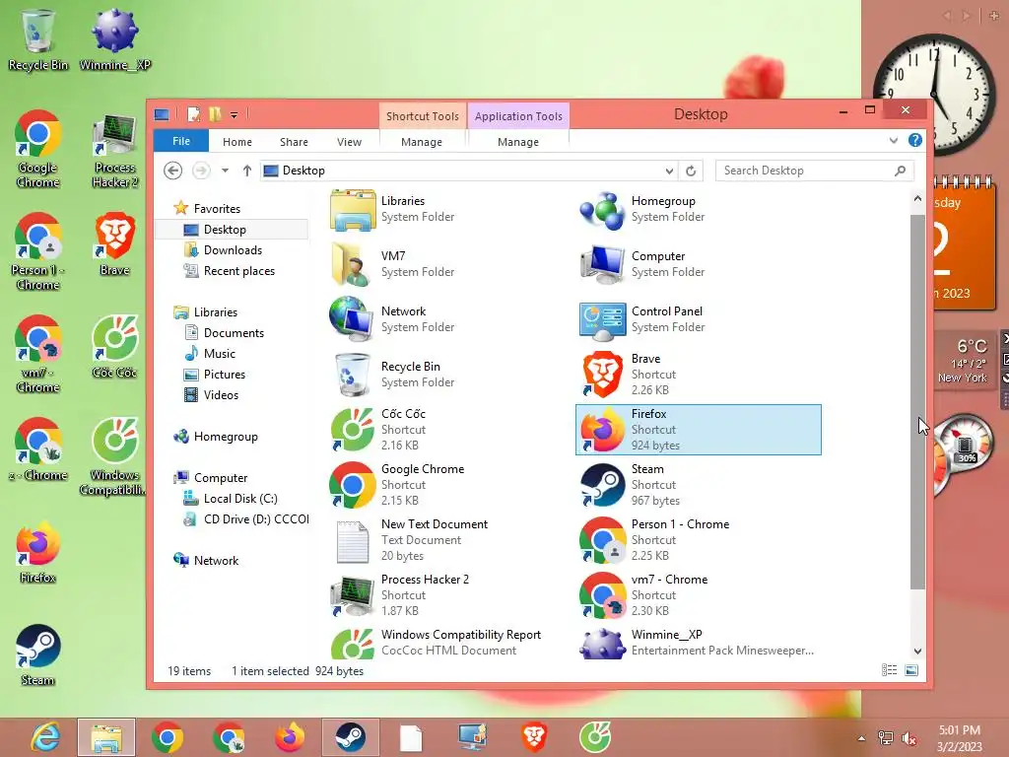Switch to large icons view layout icon

tap(911, 670)
